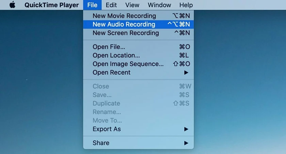Open the Help menu

coord(186,5)
